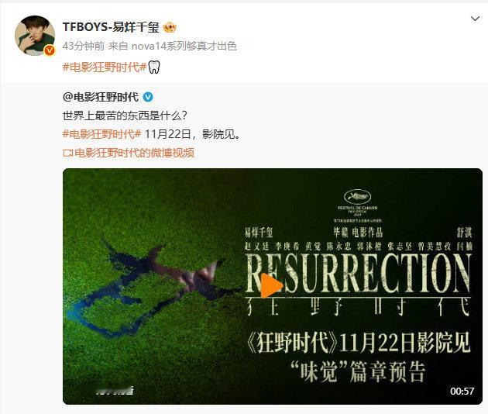Open the @电影狂野时代 account link
This screenshot has height=414, width=488.
pos(101,98)
